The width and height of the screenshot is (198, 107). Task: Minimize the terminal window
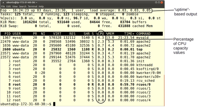[x=156, y=2]
